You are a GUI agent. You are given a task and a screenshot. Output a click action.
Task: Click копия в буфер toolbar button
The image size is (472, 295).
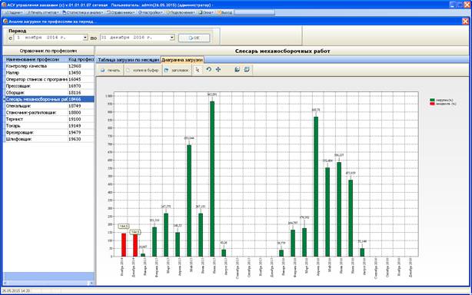point(142,70)
